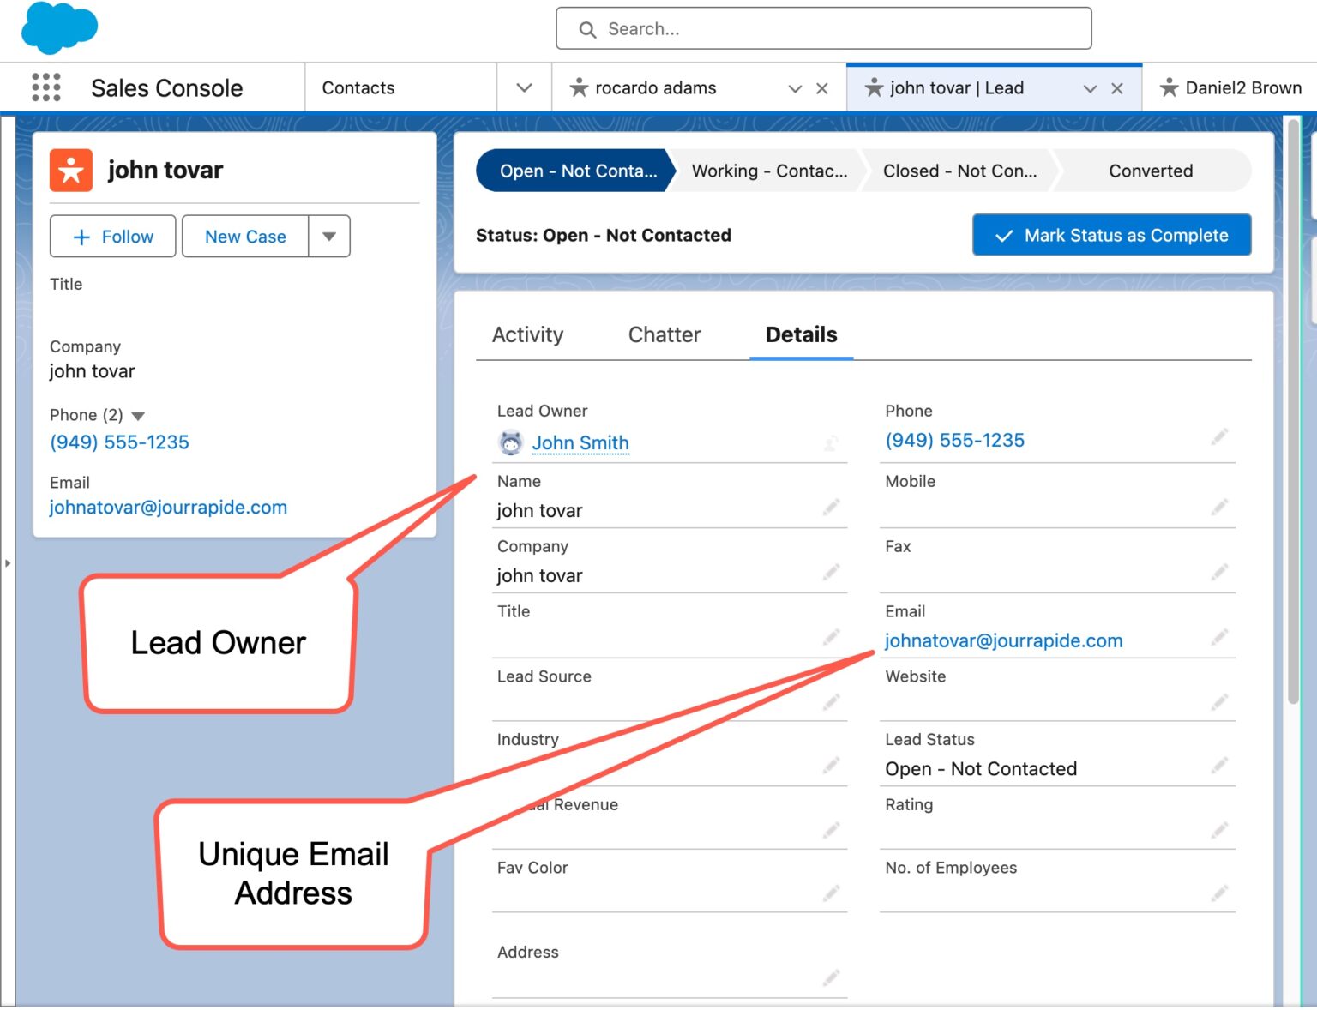Switch to the Activity tab
Viewport: 1317px width, 1010px height.
point(527,334)
